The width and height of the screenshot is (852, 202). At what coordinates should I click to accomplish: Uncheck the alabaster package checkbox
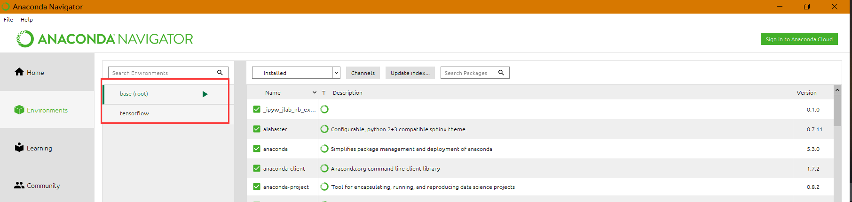[257, 129]
